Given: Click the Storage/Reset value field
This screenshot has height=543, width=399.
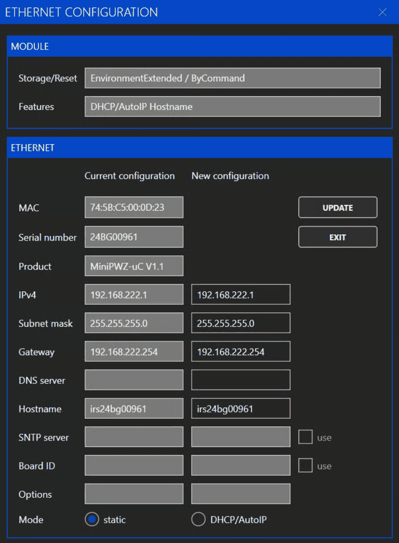Looking at the screenshot, I should pyautogui.click(x=233, y=78).
